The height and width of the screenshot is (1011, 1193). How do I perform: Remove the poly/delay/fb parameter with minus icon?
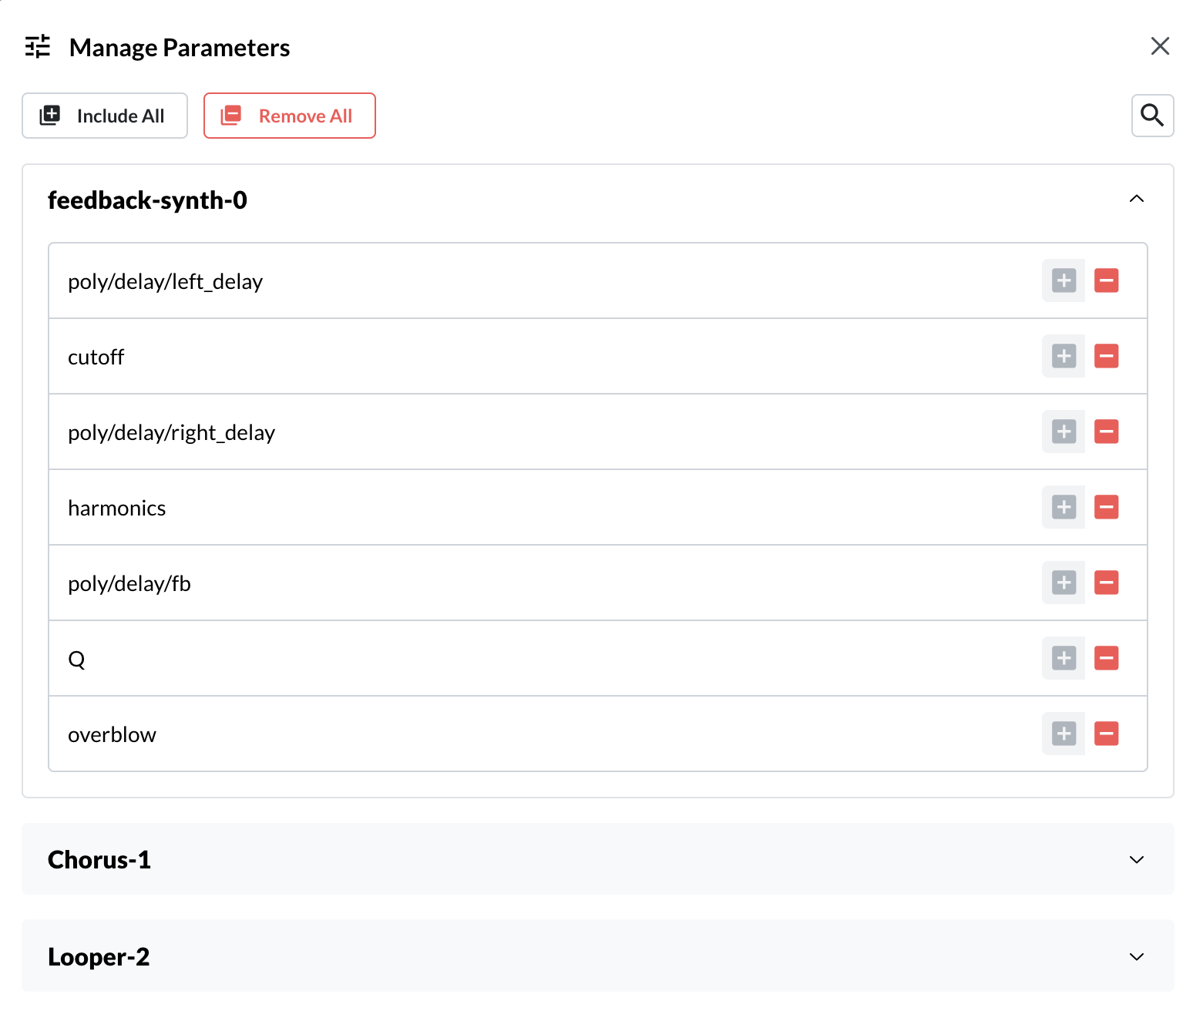click(x=1107, y=583)
